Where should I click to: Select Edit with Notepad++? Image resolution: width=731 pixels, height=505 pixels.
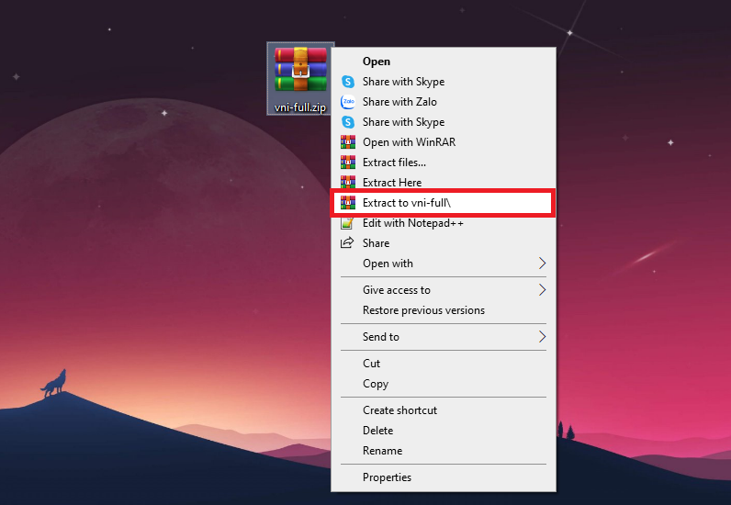click(443, 223)
